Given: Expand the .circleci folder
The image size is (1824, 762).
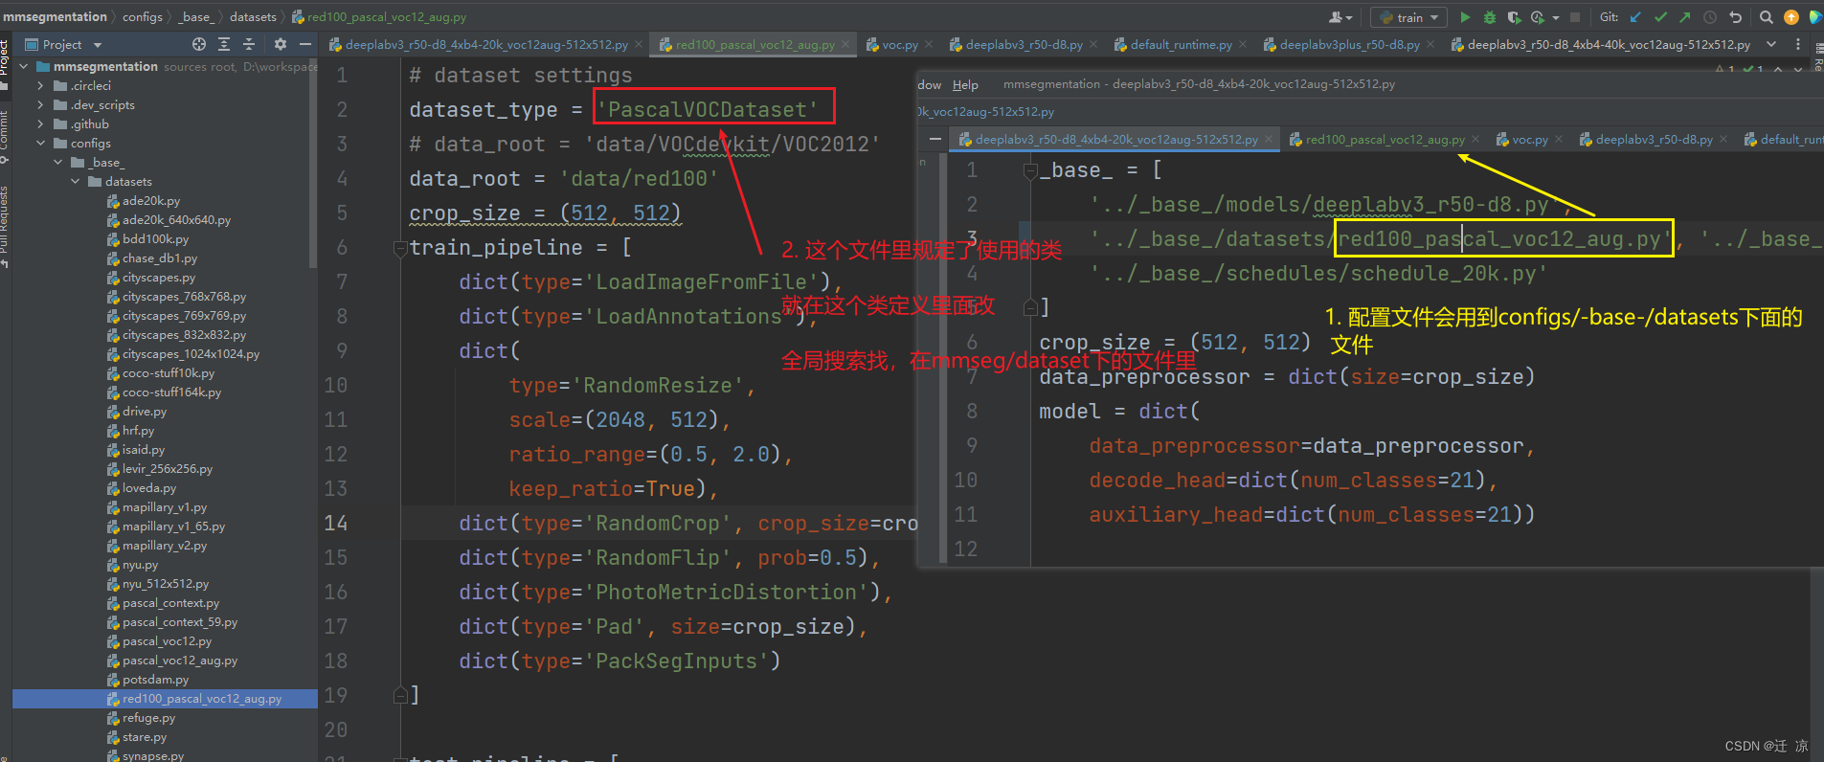Looking at the screenshot, I should [40, 85].
